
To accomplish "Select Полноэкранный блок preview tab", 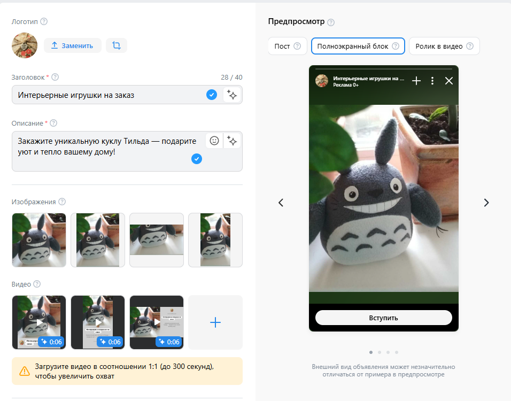I will click(x=358, y=47).
